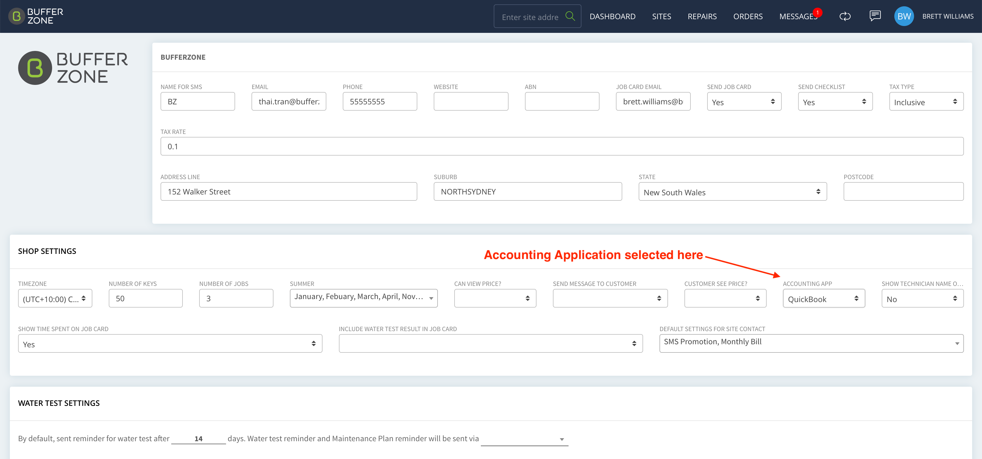Open the Show Time Spent on Job Card dropdown
The image size is (982, 459).
pyautogui.click(x=170, y=343)
